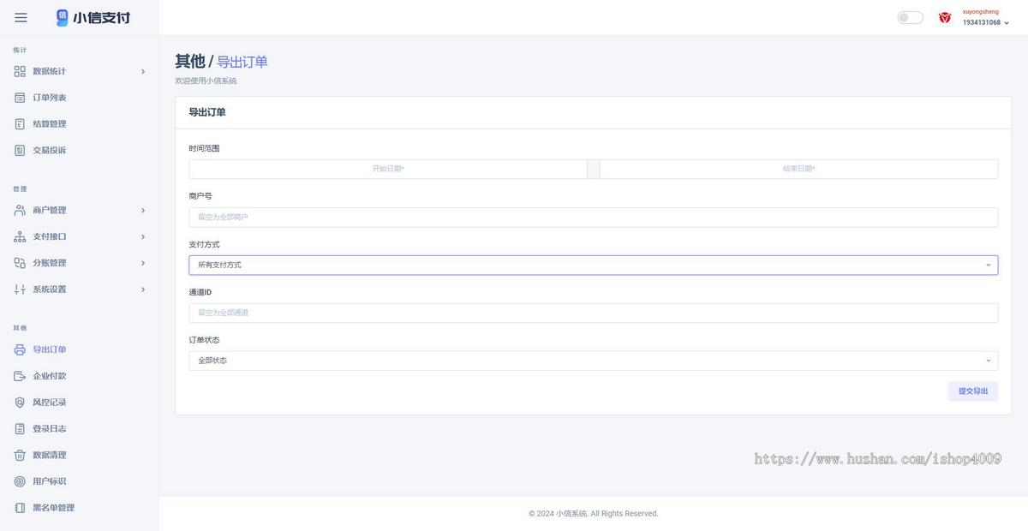Click the 分账管理 sidebar icon
Screen dimensions: 1028x531
pyautogui.click(x=20, y=263)
